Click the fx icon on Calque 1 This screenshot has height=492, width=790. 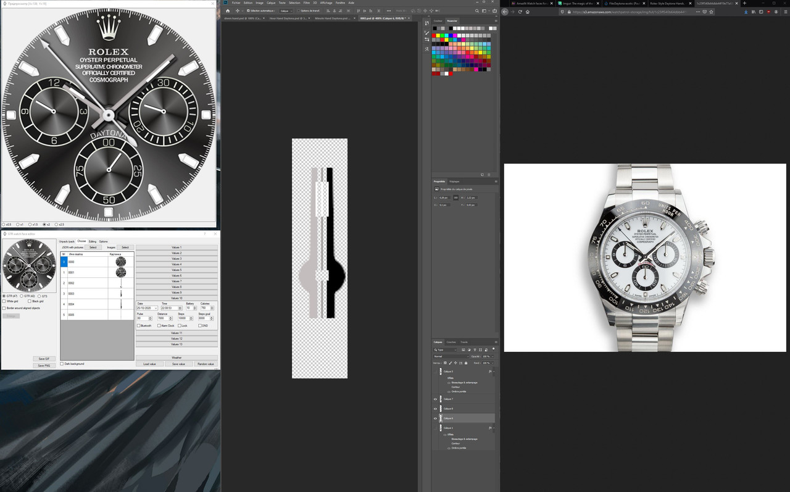tap(489, 428)
